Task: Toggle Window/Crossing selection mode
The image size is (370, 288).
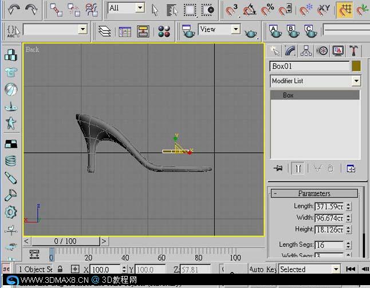Action: point(208,10)
